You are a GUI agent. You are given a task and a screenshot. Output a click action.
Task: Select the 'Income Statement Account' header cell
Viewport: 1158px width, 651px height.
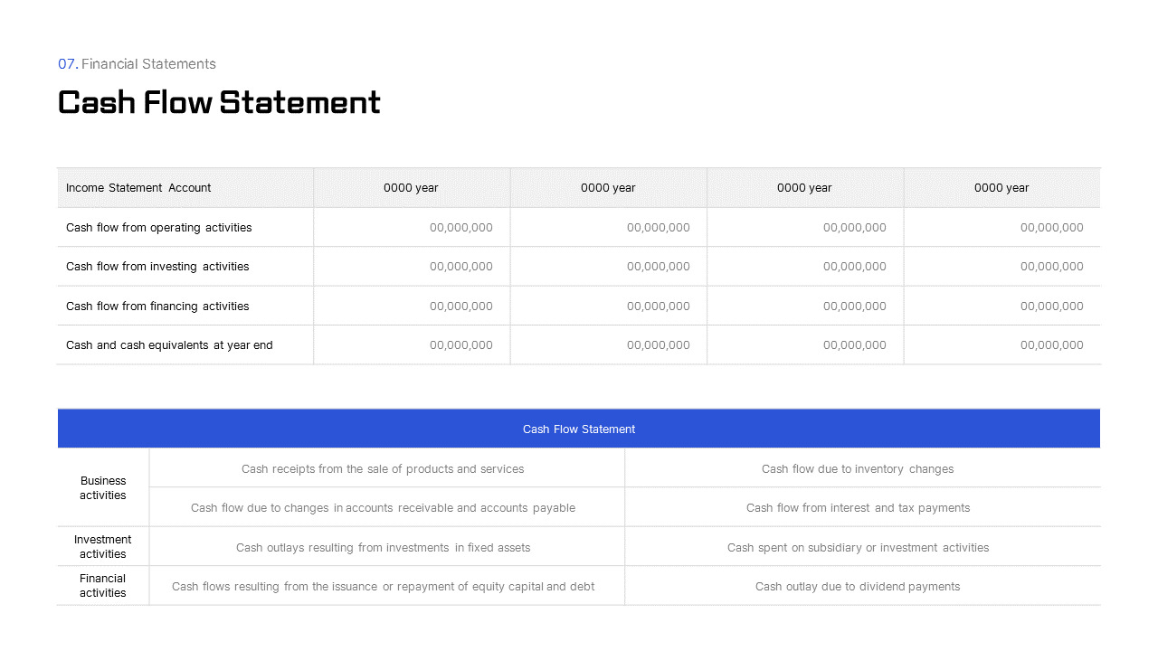click(185, 188)
